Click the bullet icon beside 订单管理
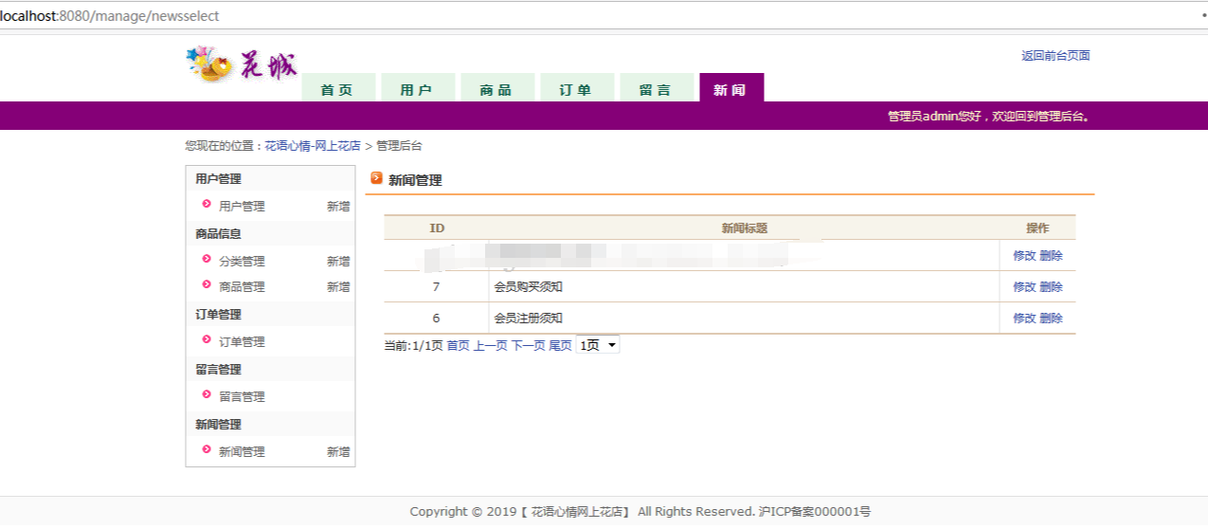The width and height of the screenshot is (1208, 529). coord(207,339)
